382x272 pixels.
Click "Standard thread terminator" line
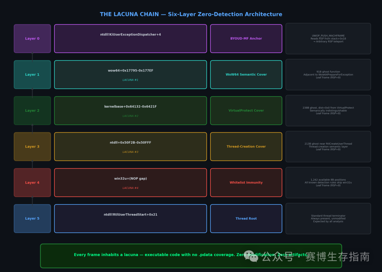328,216
